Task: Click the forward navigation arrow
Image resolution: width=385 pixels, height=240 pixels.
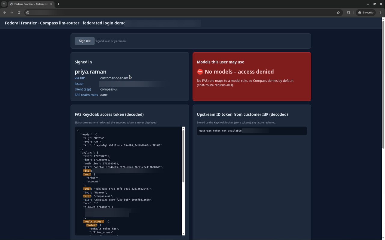Action: [12, 13]
